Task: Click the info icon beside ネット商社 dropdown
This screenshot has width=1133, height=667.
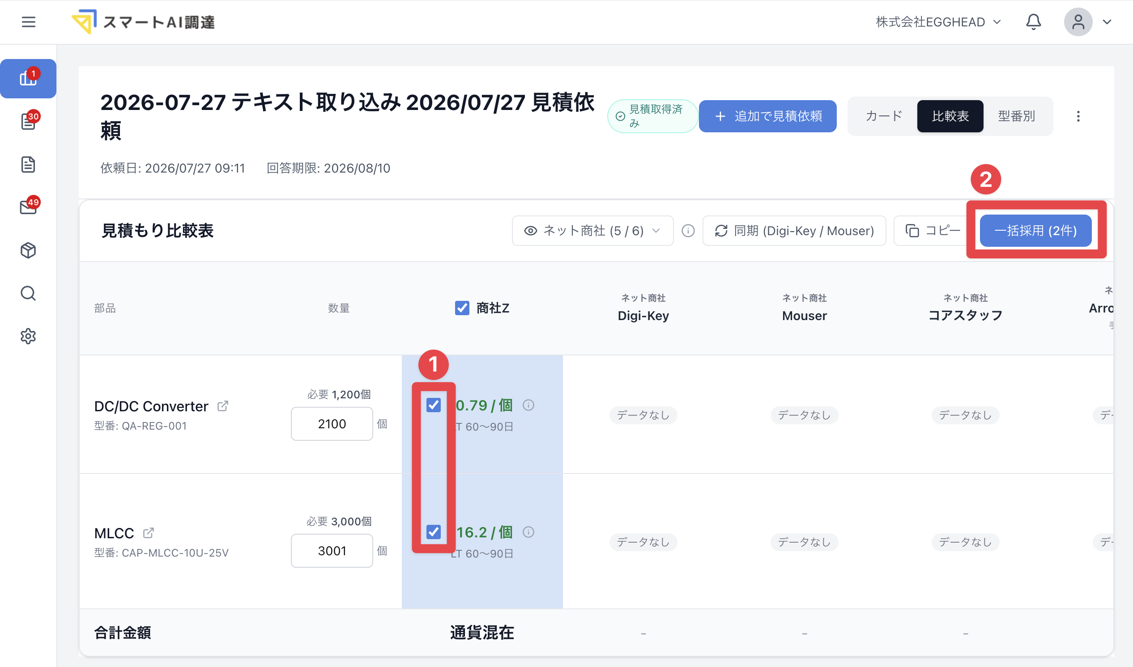Action: [688, 231]
